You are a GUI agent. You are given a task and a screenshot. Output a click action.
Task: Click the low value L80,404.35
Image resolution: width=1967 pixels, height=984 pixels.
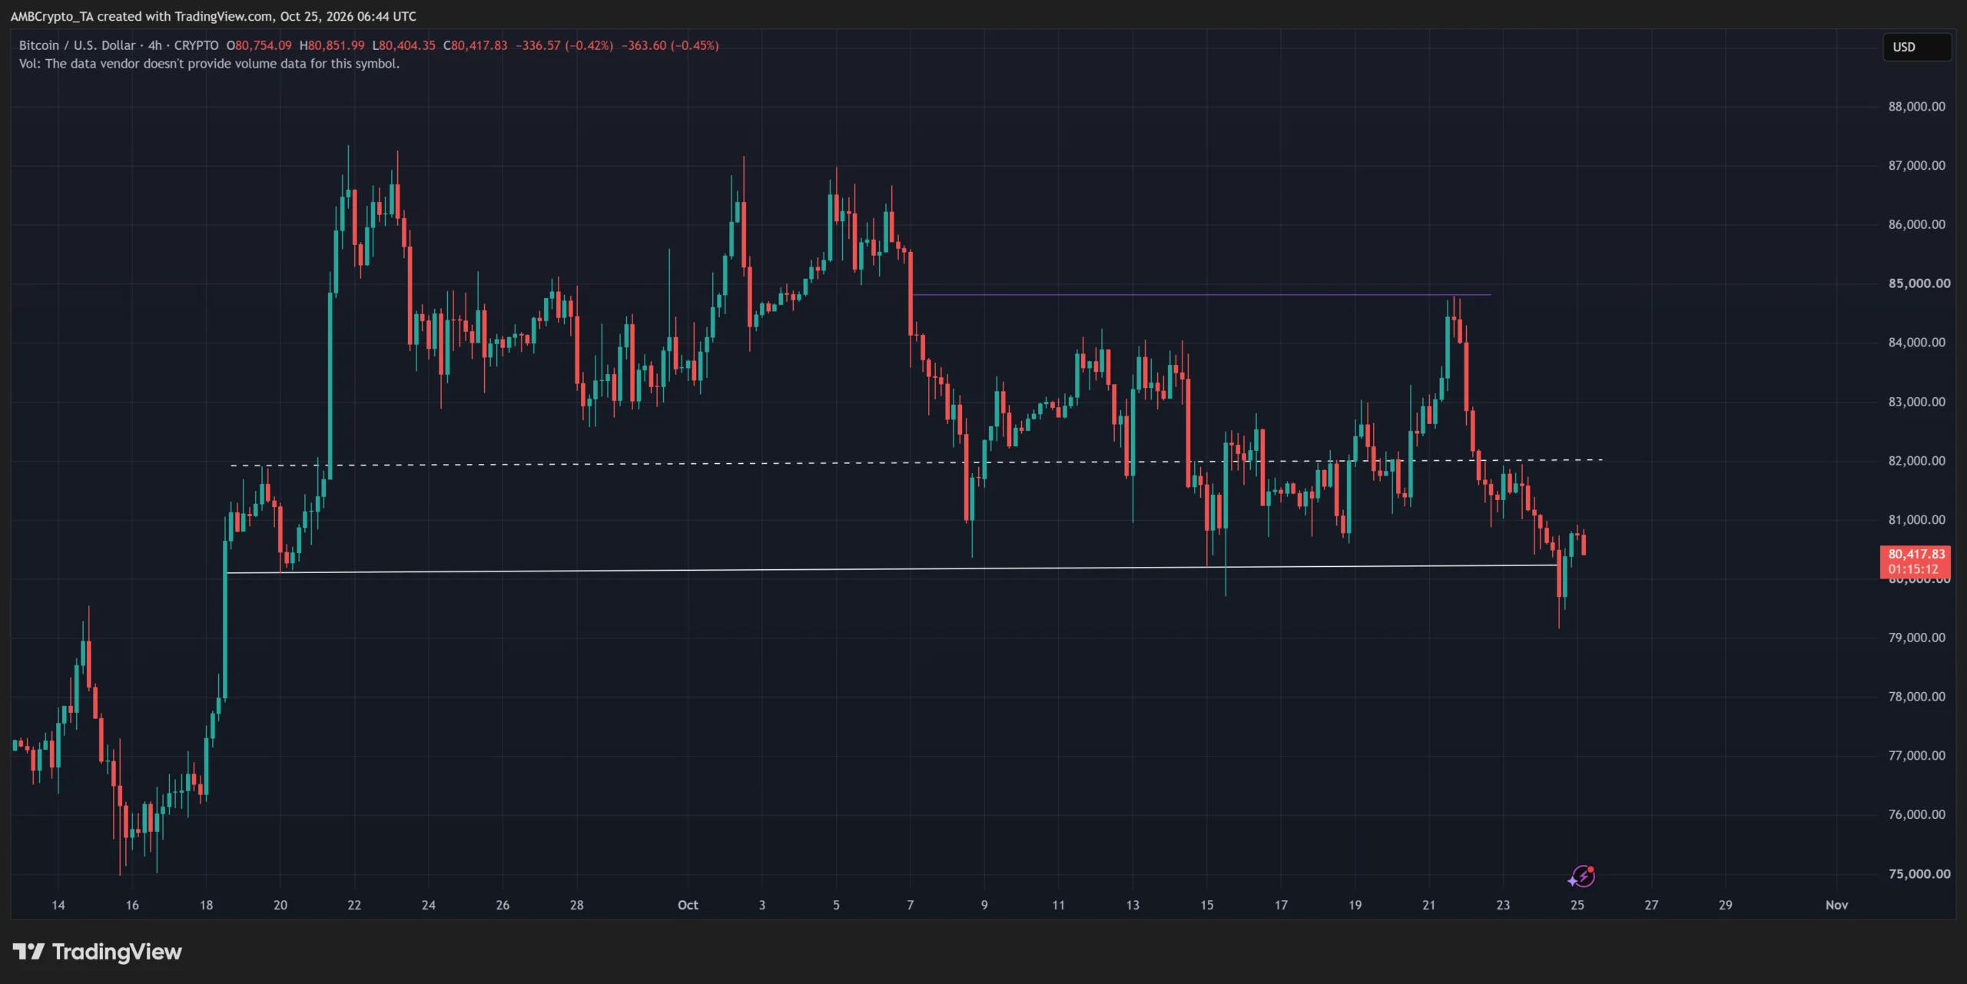pos(404,45)
